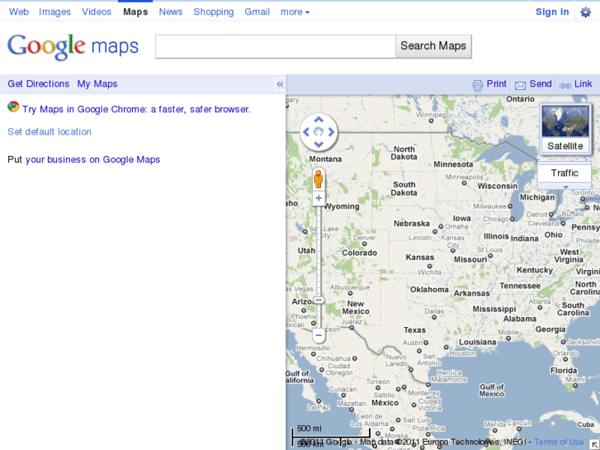Open your business on Google Maps link
Image resolution: width=600 pixels, height=450 pixels.
coord(92,159)
